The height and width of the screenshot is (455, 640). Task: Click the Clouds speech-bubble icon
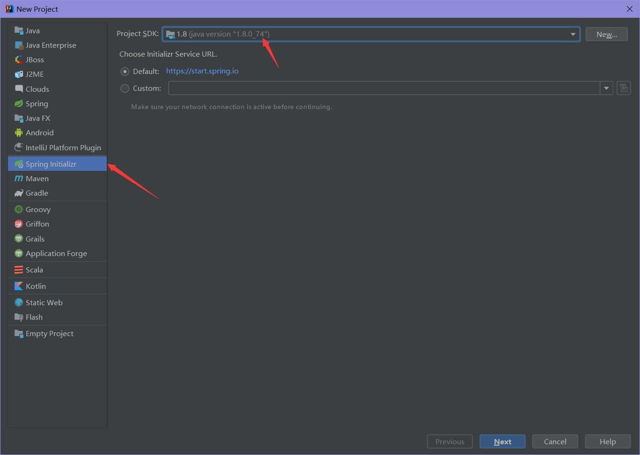[19, 89]
